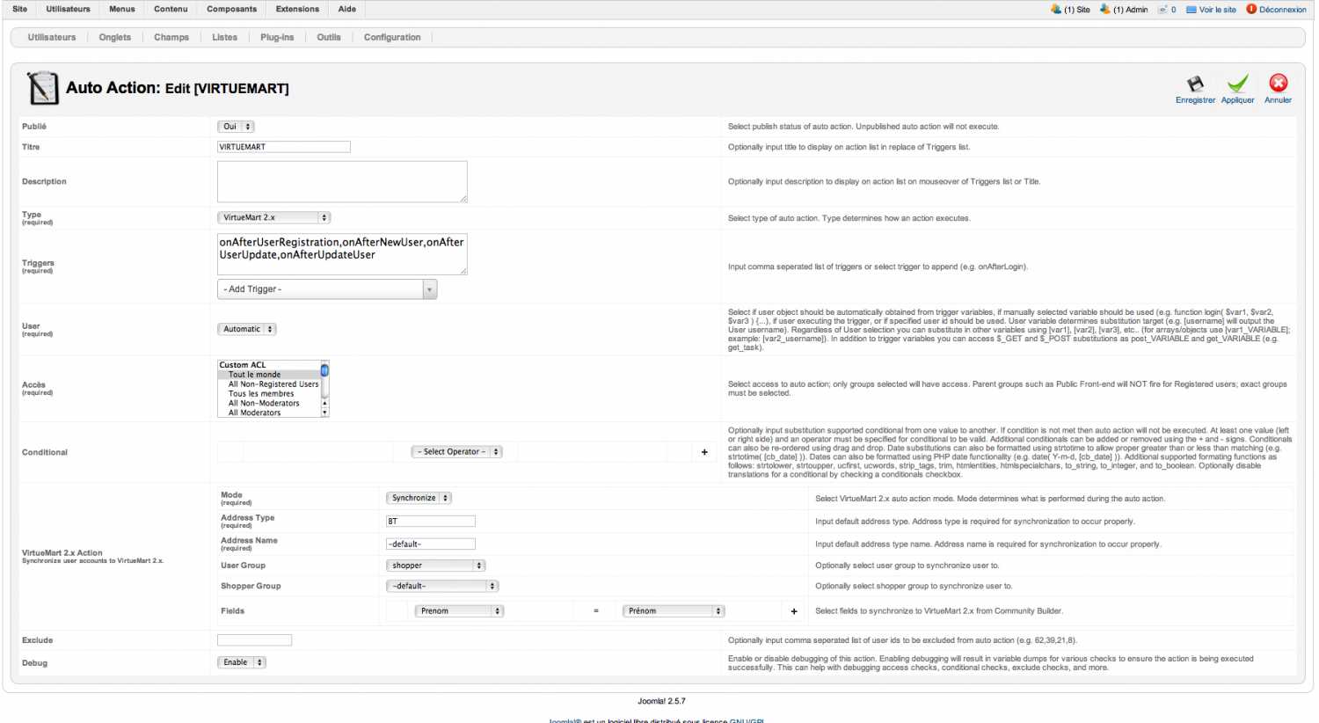Open the Type dropdown showing VirtueMart 2.x
This screenshot has height=723, width=1319.
tap(273, 217)
